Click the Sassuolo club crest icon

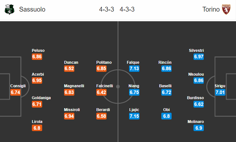pos(9,9)
